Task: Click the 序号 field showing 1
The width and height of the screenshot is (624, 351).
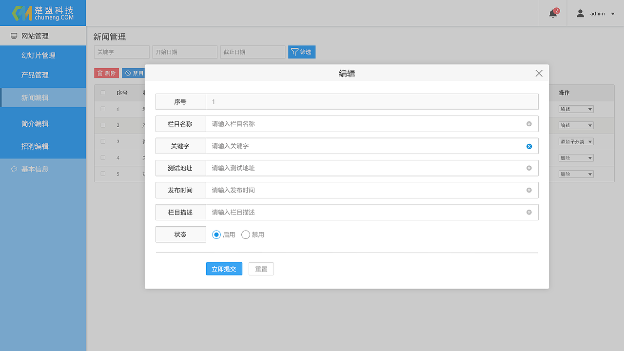Action: click(x=372, y=102)
